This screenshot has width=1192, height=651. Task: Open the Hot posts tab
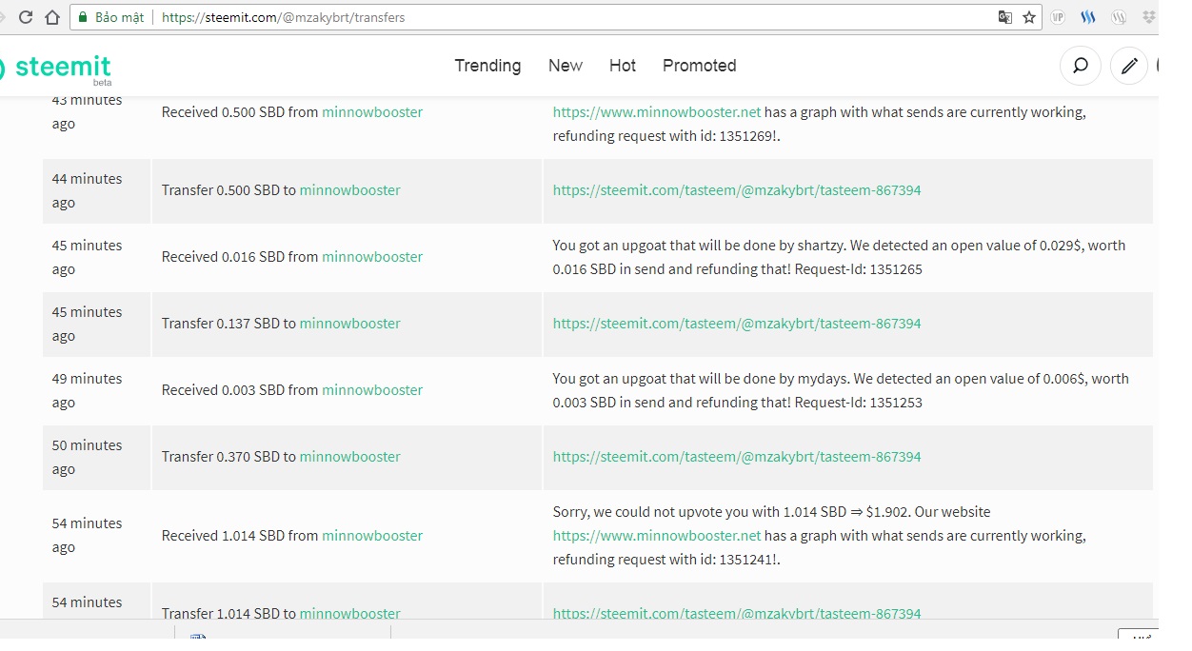tap(623, 66)
